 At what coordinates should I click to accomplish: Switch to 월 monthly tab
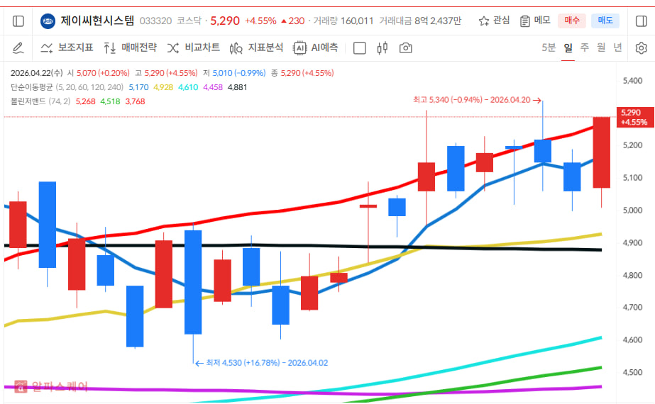[x=600, y=48]
